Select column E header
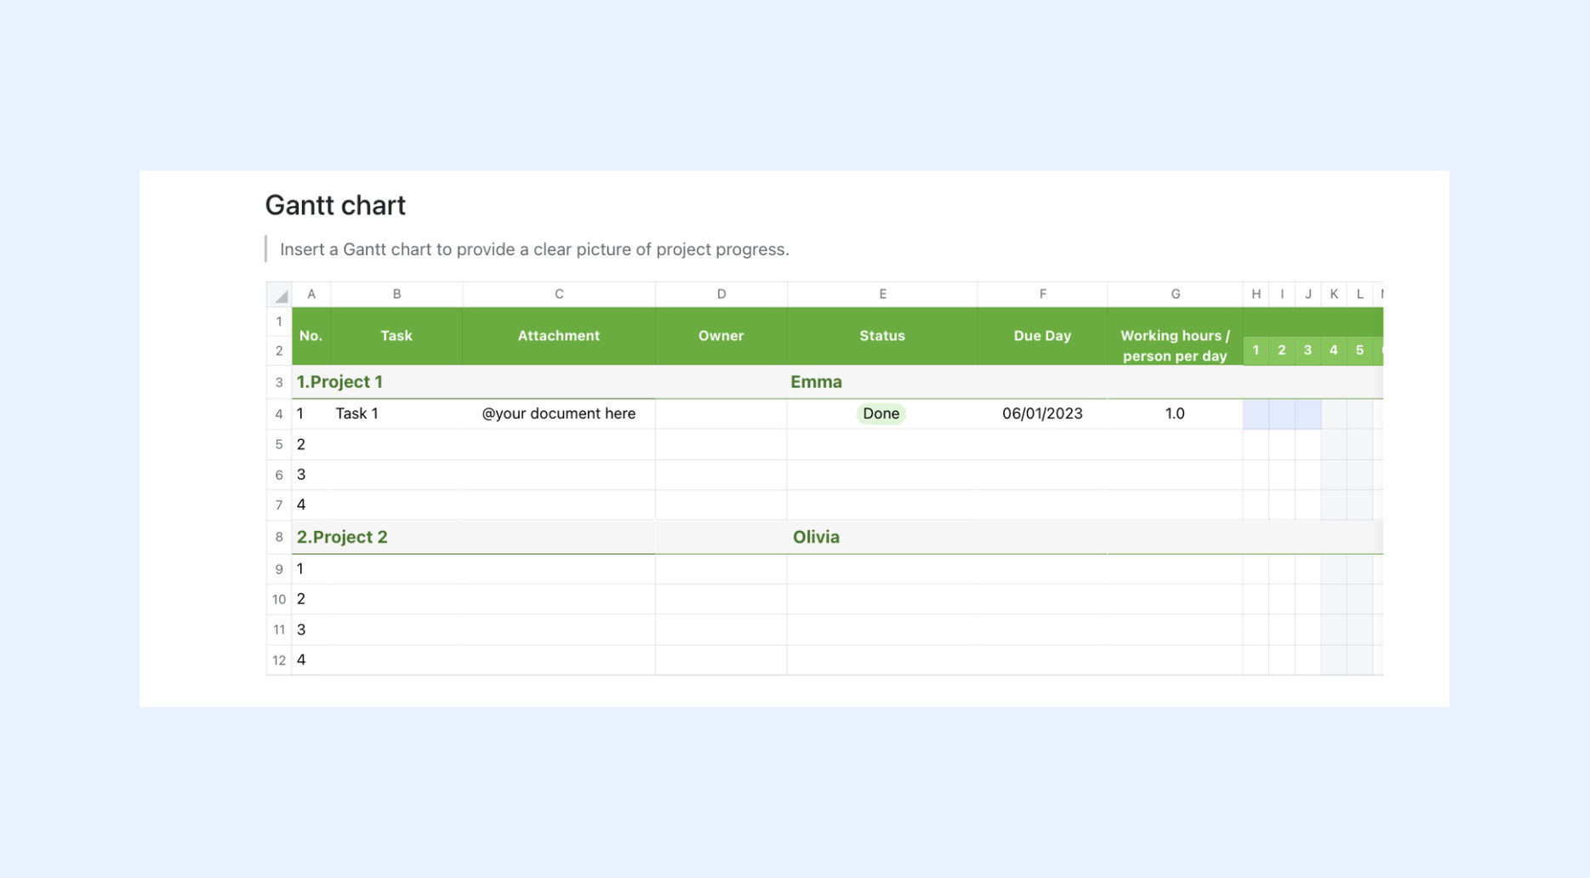The width and height of the screenshot is (1590, 878). click(x=882, y=294)
